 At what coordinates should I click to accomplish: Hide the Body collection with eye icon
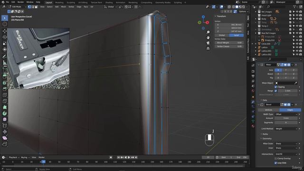pyautogui.click(x=297, y=19)
